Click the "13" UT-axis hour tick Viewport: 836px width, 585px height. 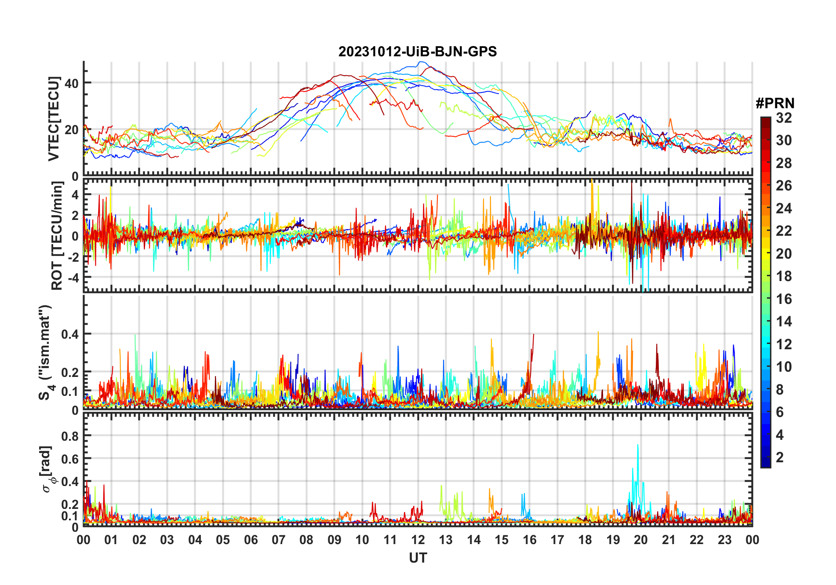446,540
